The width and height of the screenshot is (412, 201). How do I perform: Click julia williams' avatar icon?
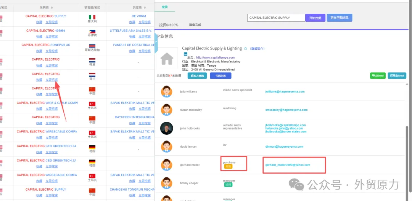point(167,91)
